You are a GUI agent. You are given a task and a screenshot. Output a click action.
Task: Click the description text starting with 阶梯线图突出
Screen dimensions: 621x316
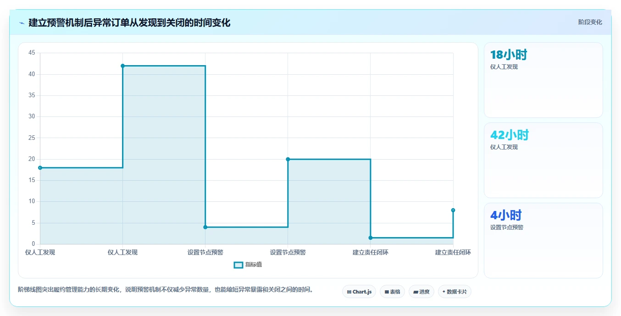point(166,289)
